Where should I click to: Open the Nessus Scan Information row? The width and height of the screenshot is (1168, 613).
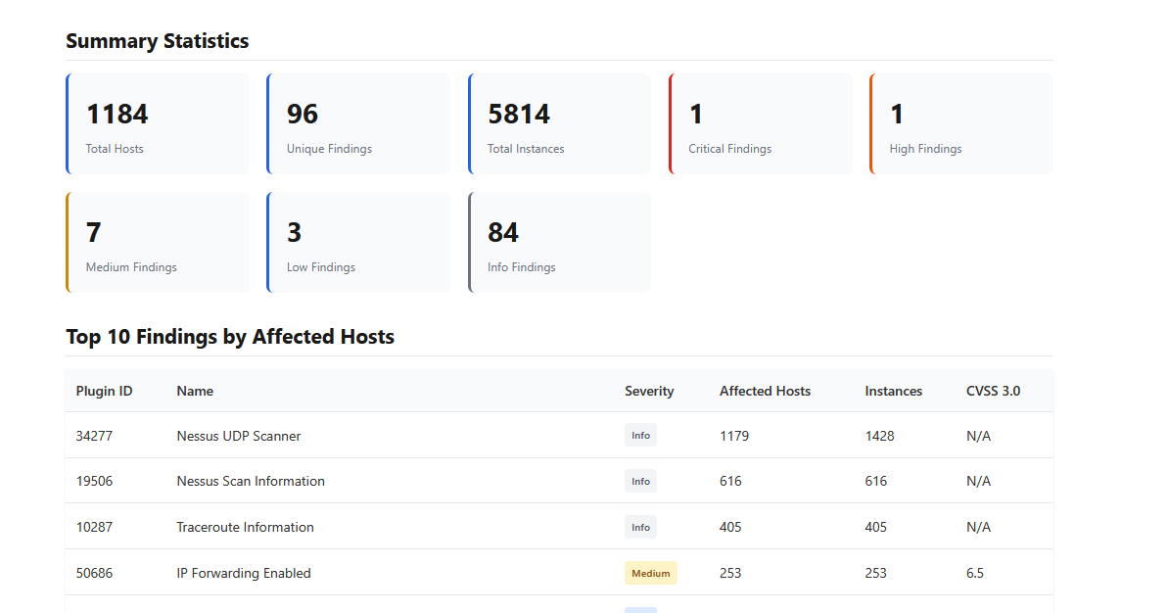251,482
